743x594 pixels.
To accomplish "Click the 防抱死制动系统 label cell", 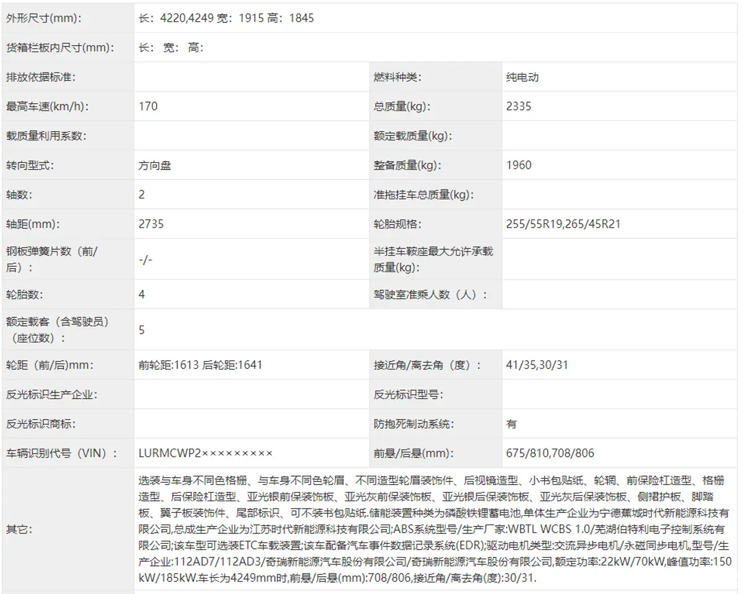I will 413,424.
